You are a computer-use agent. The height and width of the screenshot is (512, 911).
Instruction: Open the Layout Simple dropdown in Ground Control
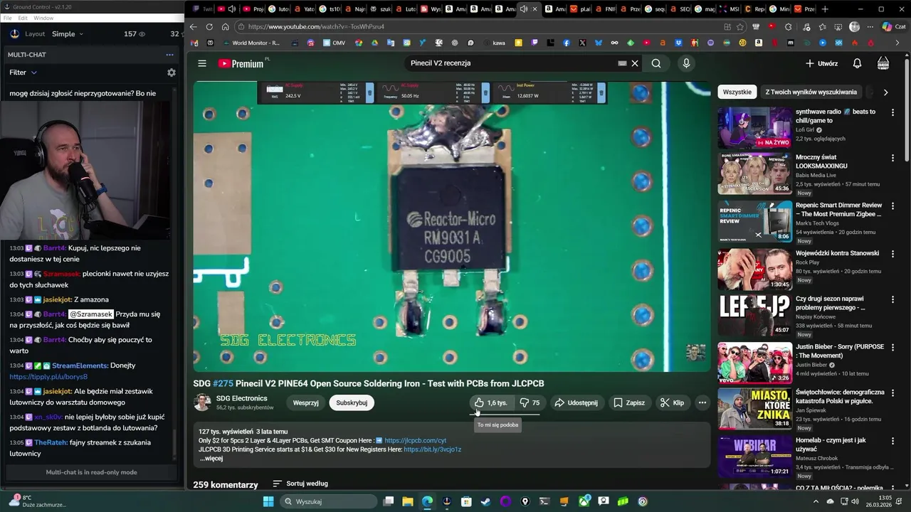coord(68,33)
